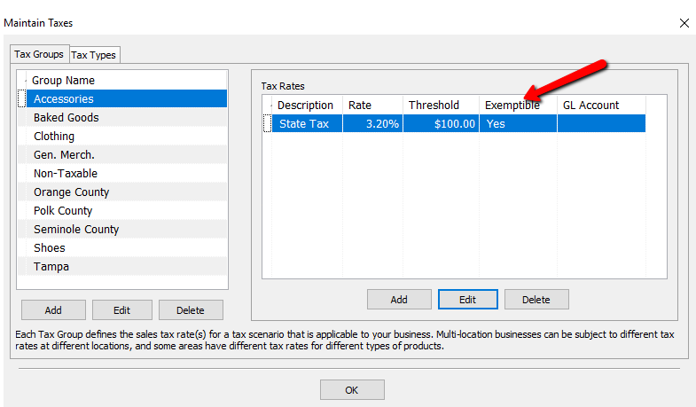The image size is (696, 407).
Task: Click the Description column header
Action: 307,105
